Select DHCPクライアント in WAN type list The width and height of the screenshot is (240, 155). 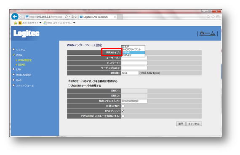click(133, 49)
